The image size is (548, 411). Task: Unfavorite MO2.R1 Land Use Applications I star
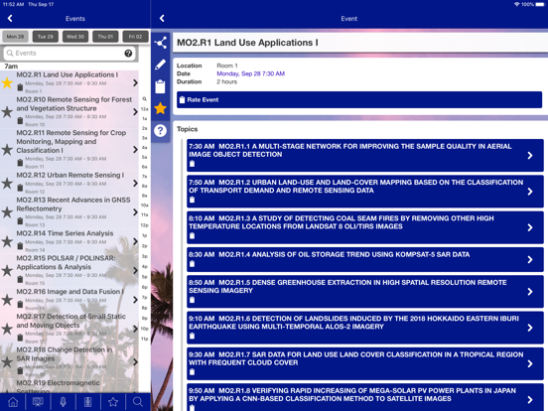[x=7, y=83]
